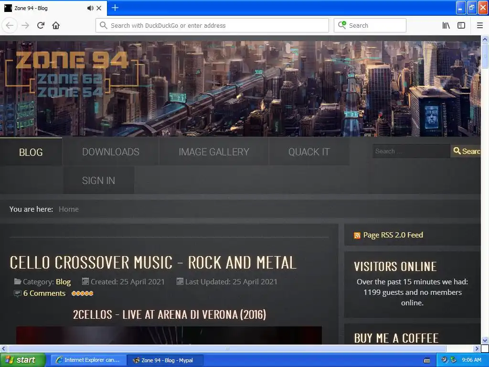Toggle the sidebar panel icon

(461, 25)
